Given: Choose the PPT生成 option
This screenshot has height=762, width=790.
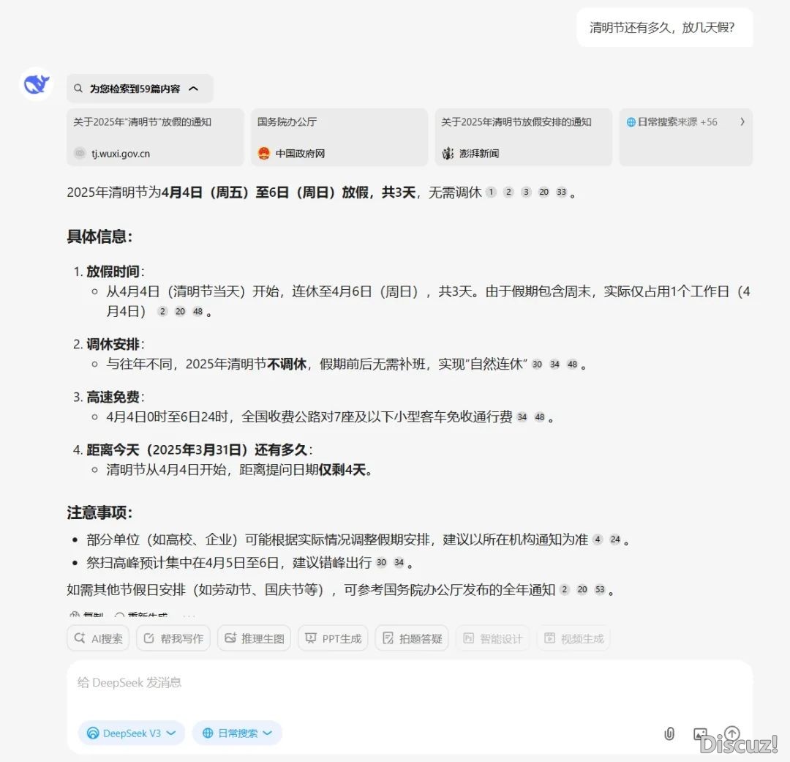Looking at the screenshot, I should (x=333, y=638).
